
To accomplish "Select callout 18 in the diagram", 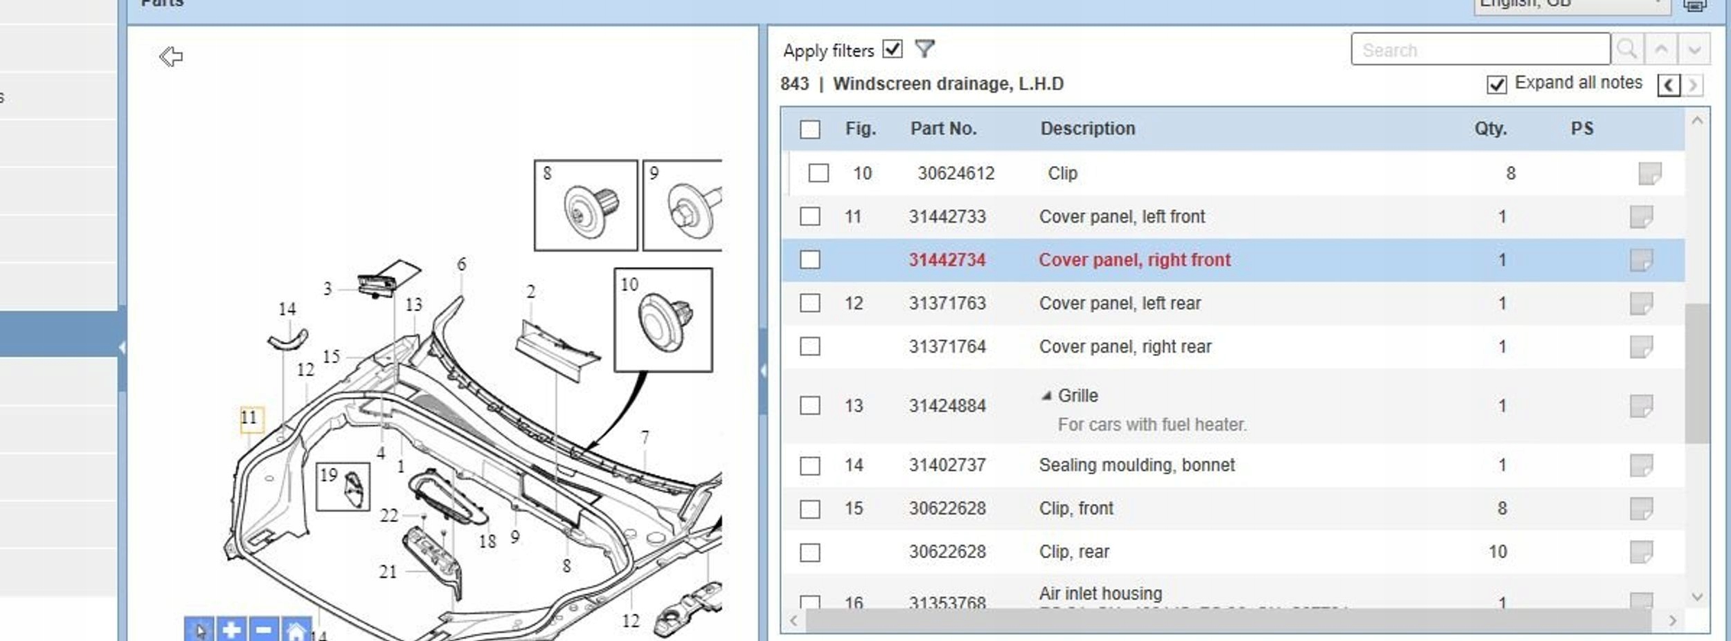I will pyautogui.click(x=487, y=541).
